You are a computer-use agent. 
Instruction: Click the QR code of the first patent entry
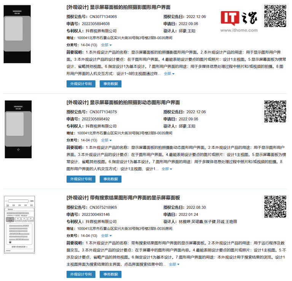pos(275,16)
